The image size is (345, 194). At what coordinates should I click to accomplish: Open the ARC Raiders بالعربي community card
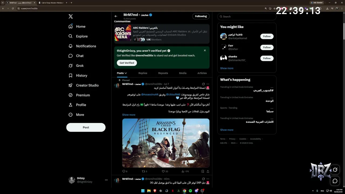tap(162, 34)
